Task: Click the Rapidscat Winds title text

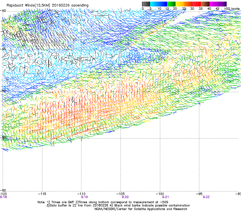Action: [x=48, y=6]
